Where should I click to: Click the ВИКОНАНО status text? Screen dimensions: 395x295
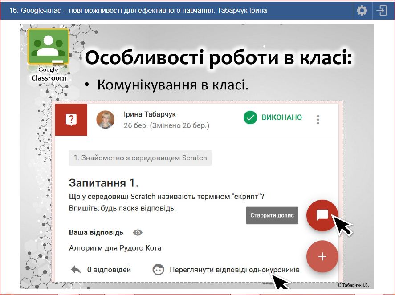pyautogui.click(x=281, y=117)
